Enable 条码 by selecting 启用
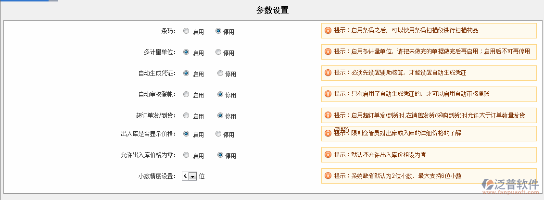Screen dimensions: 544x200 (186, 31)
